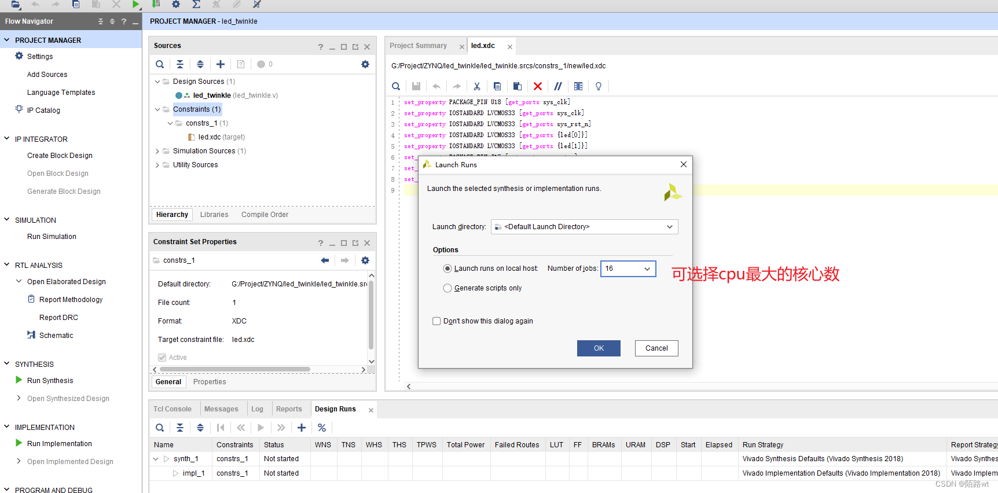
Task: Expand Utility Sources tree node
Action: (x=157, y=165)
